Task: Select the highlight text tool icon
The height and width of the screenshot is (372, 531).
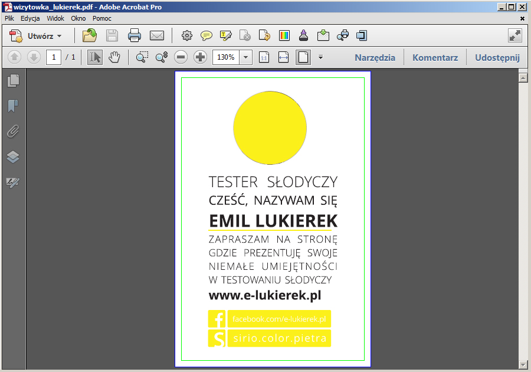Action: coord(226,35)
